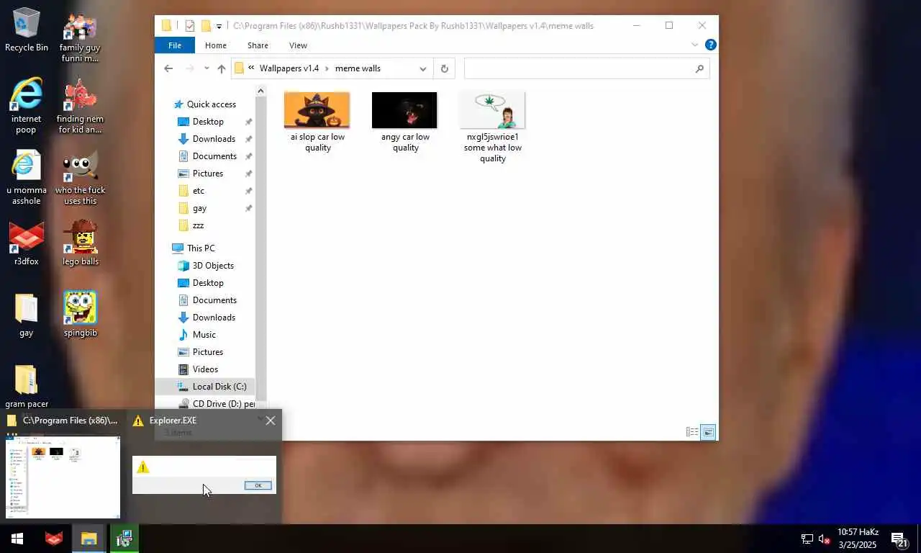Switch to large icons view layout icon

(x=709, y=432)
